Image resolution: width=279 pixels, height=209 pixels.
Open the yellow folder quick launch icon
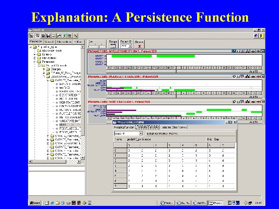(x=57, y=203)
